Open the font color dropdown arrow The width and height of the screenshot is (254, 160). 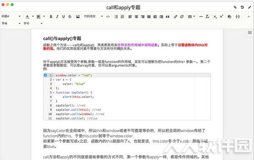pos(33,16)
